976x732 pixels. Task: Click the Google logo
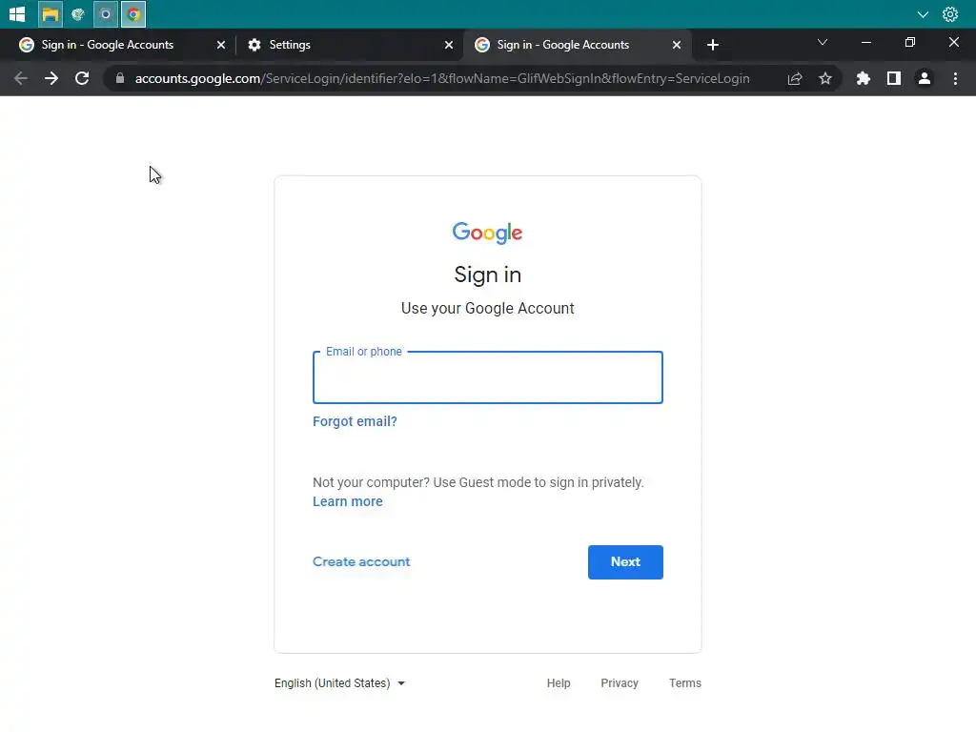(x=487, y=233)
